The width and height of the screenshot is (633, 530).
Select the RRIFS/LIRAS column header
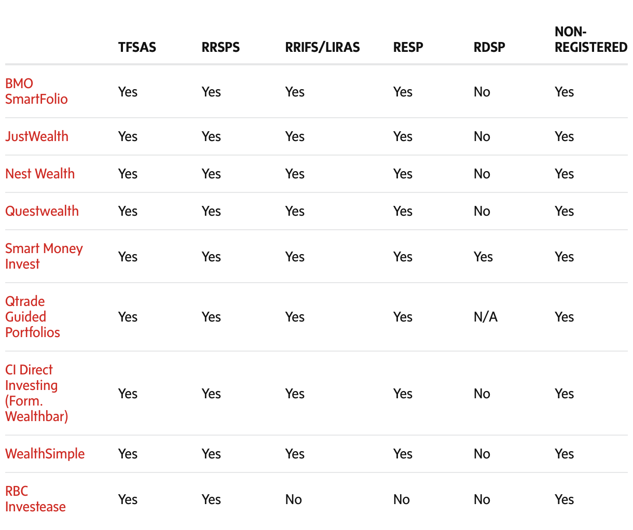[x=322, y=47]
